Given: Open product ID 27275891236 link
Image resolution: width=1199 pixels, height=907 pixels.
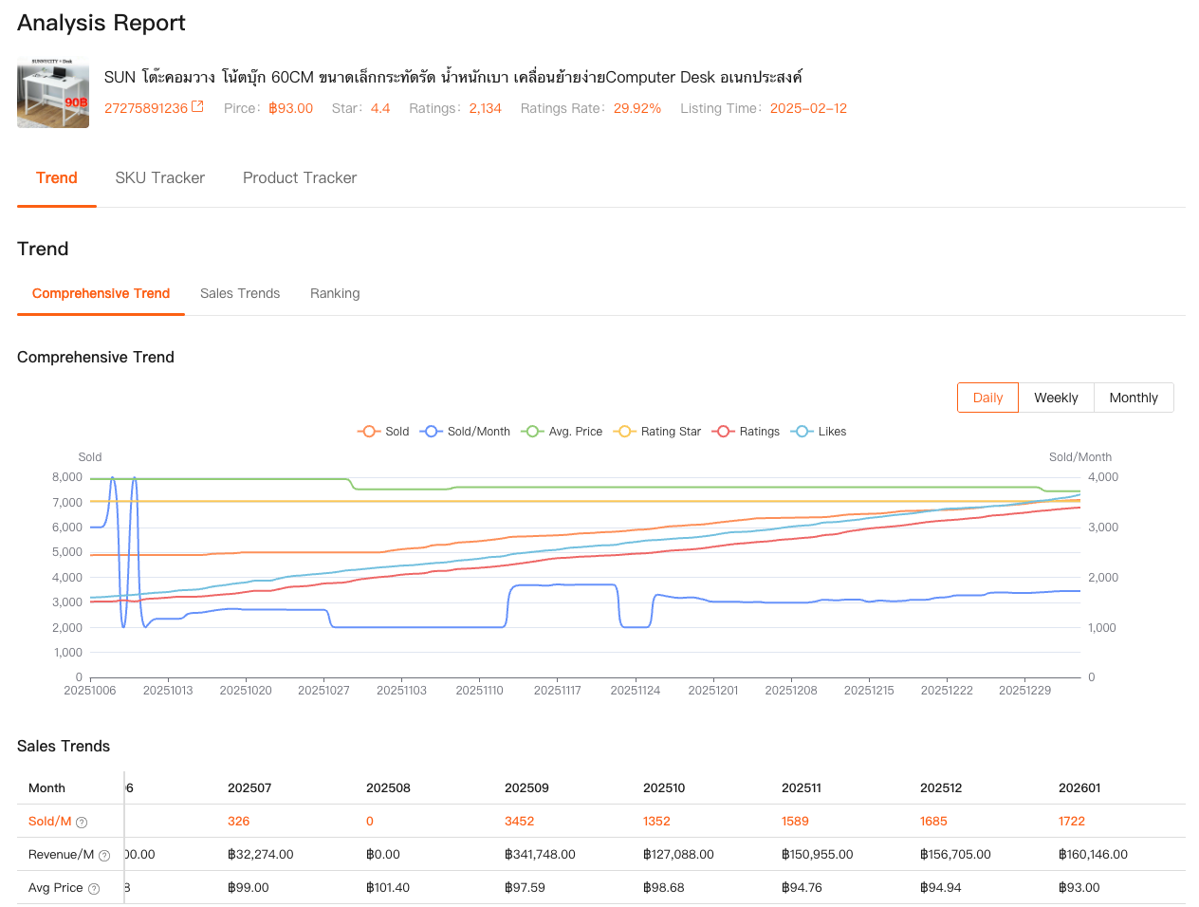Looking at the screenshot, I should (146, 108).
